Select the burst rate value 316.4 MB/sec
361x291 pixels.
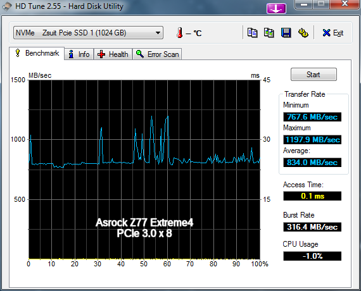tap(312, 227)
